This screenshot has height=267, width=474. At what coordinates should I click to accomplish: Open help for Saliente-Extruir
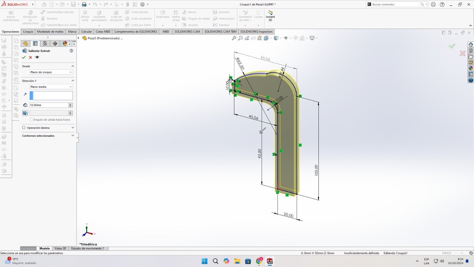pyautogui.click(x=71, y=51)
